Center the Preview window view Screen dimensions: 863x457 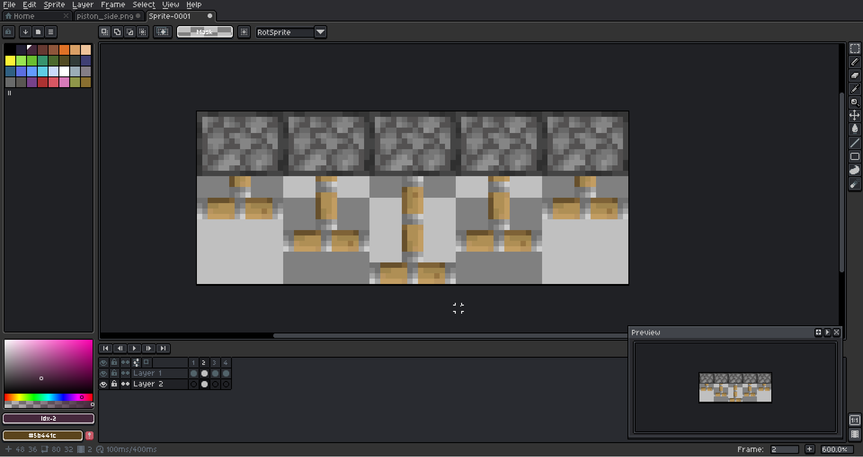pyautogui.click(x=818, y=333)
